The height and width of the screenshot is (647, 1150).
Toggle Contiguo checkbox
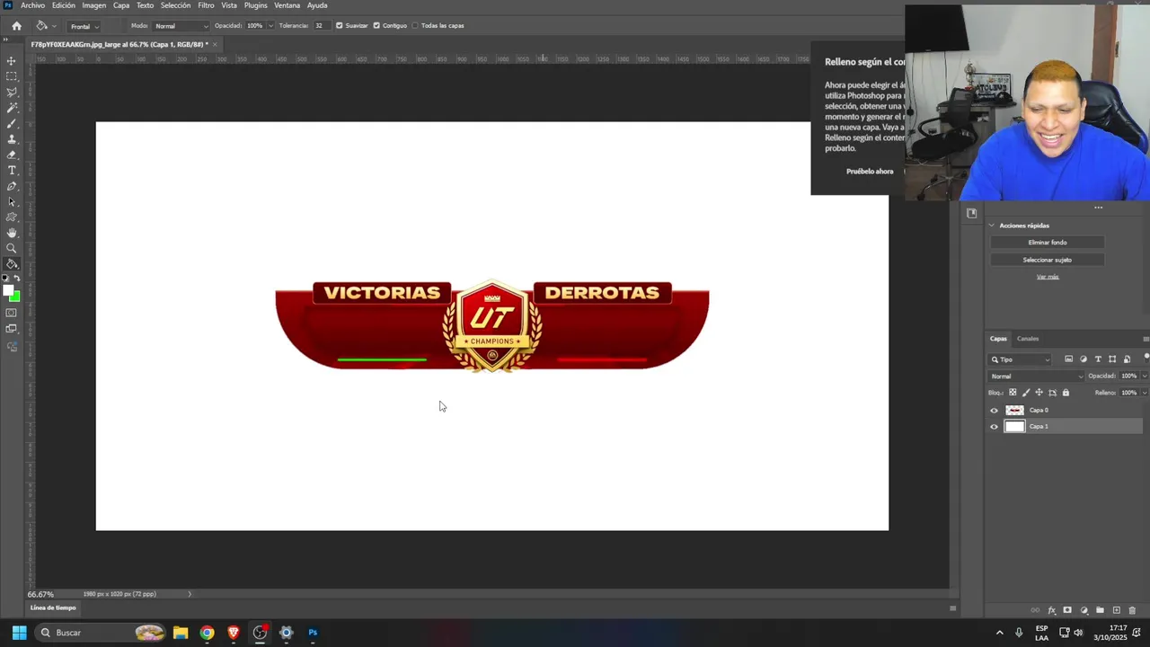tap(376, 26)
